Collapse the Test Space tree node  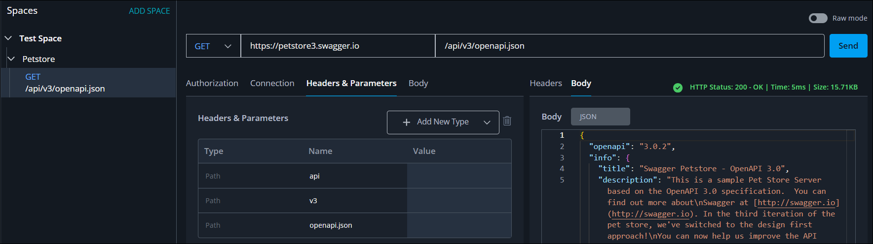(8, 38)
